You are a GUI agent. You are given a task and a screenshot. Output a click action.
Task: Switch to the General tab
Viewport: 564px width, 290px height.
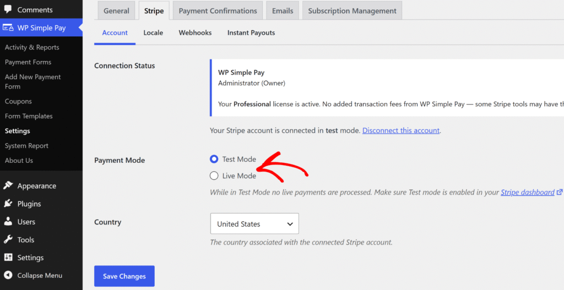pos(116,11)
